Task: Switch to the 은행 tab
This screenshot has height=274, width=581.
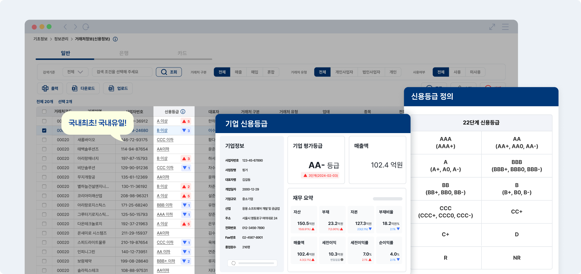Action: click(x=124, y=53)
